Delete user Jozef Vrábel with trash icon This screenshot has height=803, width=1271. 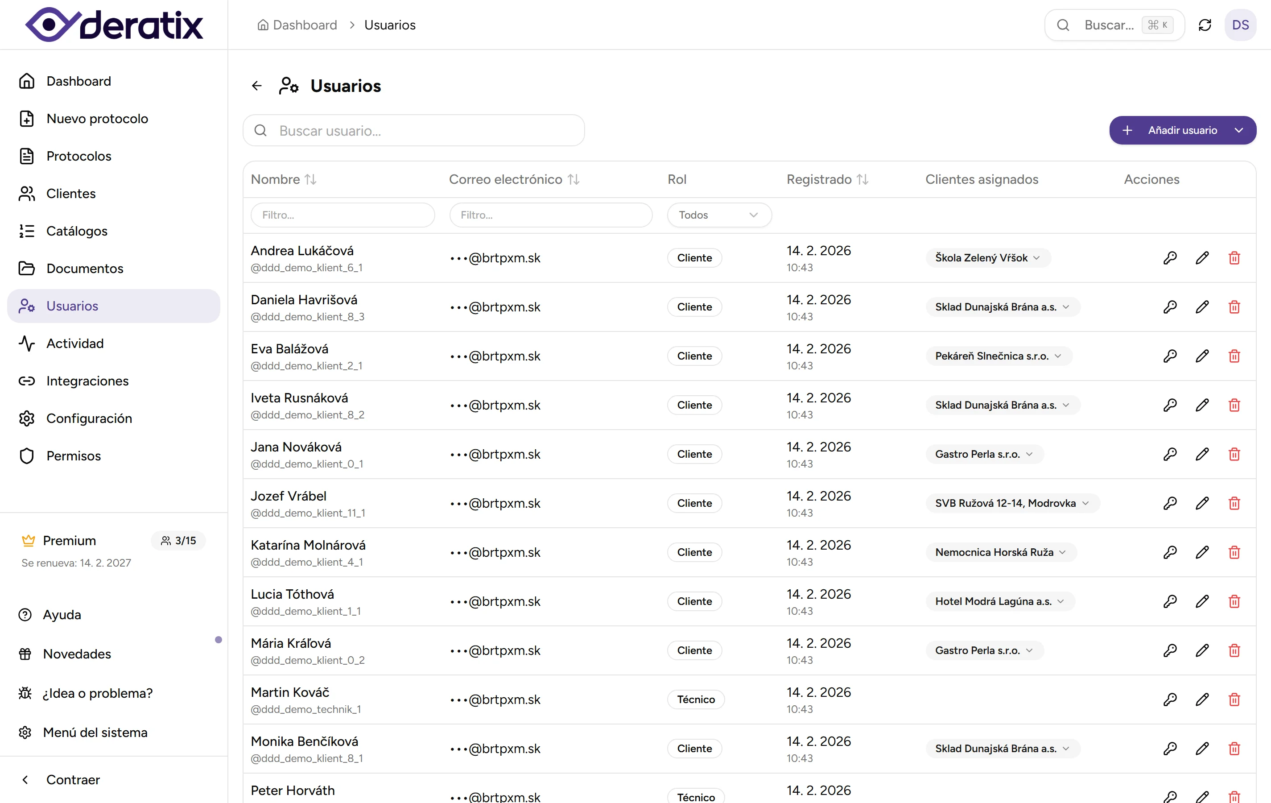click(1234, 503)
